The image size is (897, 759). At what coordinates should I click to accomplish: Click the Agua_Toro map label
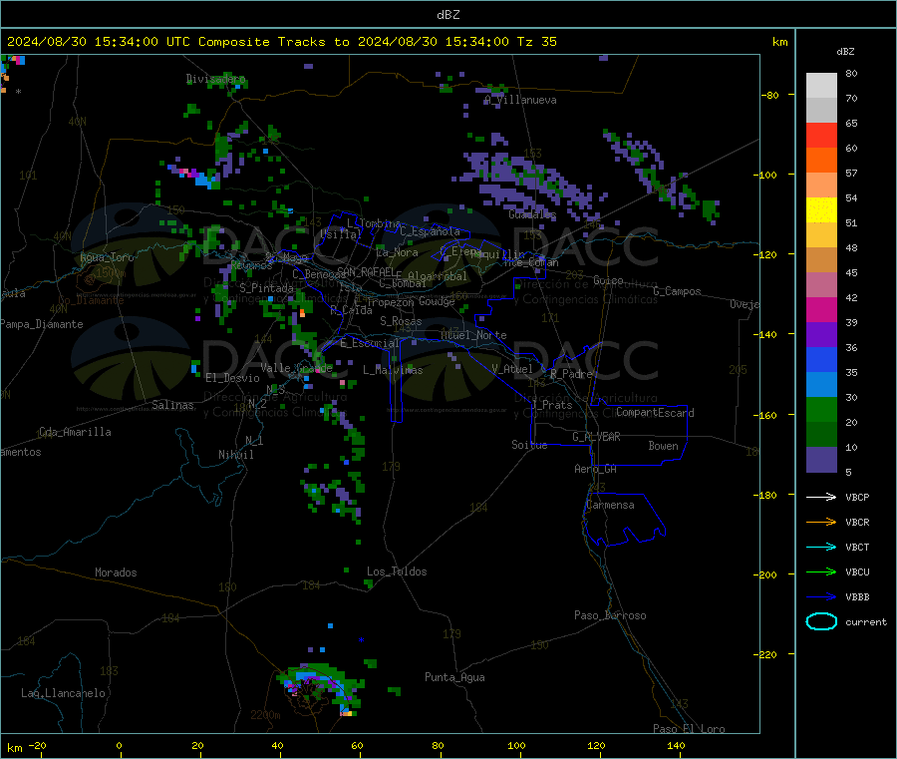coord(107,257)
